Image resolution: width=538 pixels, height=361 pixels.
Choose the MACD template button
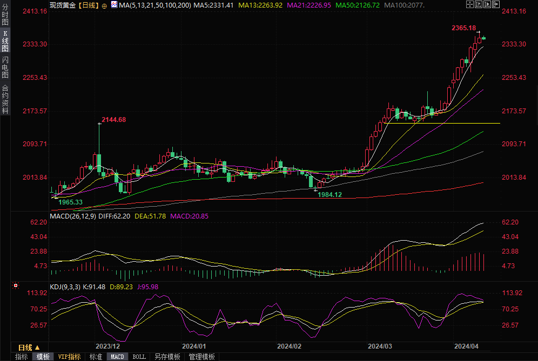[x=117, y=357]
